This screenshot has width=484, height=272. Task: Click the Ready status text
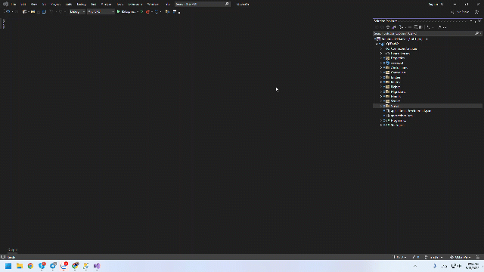[11, 257]
